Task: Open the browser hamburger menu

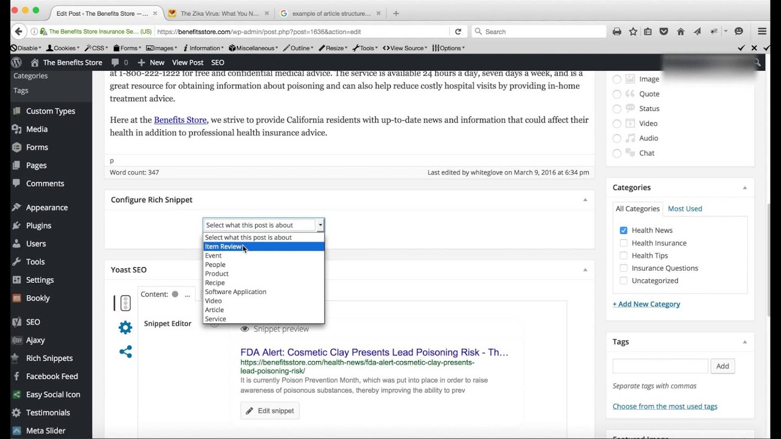Action: point(762,32)
